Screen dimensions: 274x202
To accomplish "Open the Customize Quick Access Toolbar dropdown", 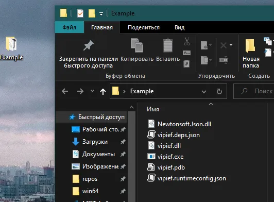I will point(101,13).
